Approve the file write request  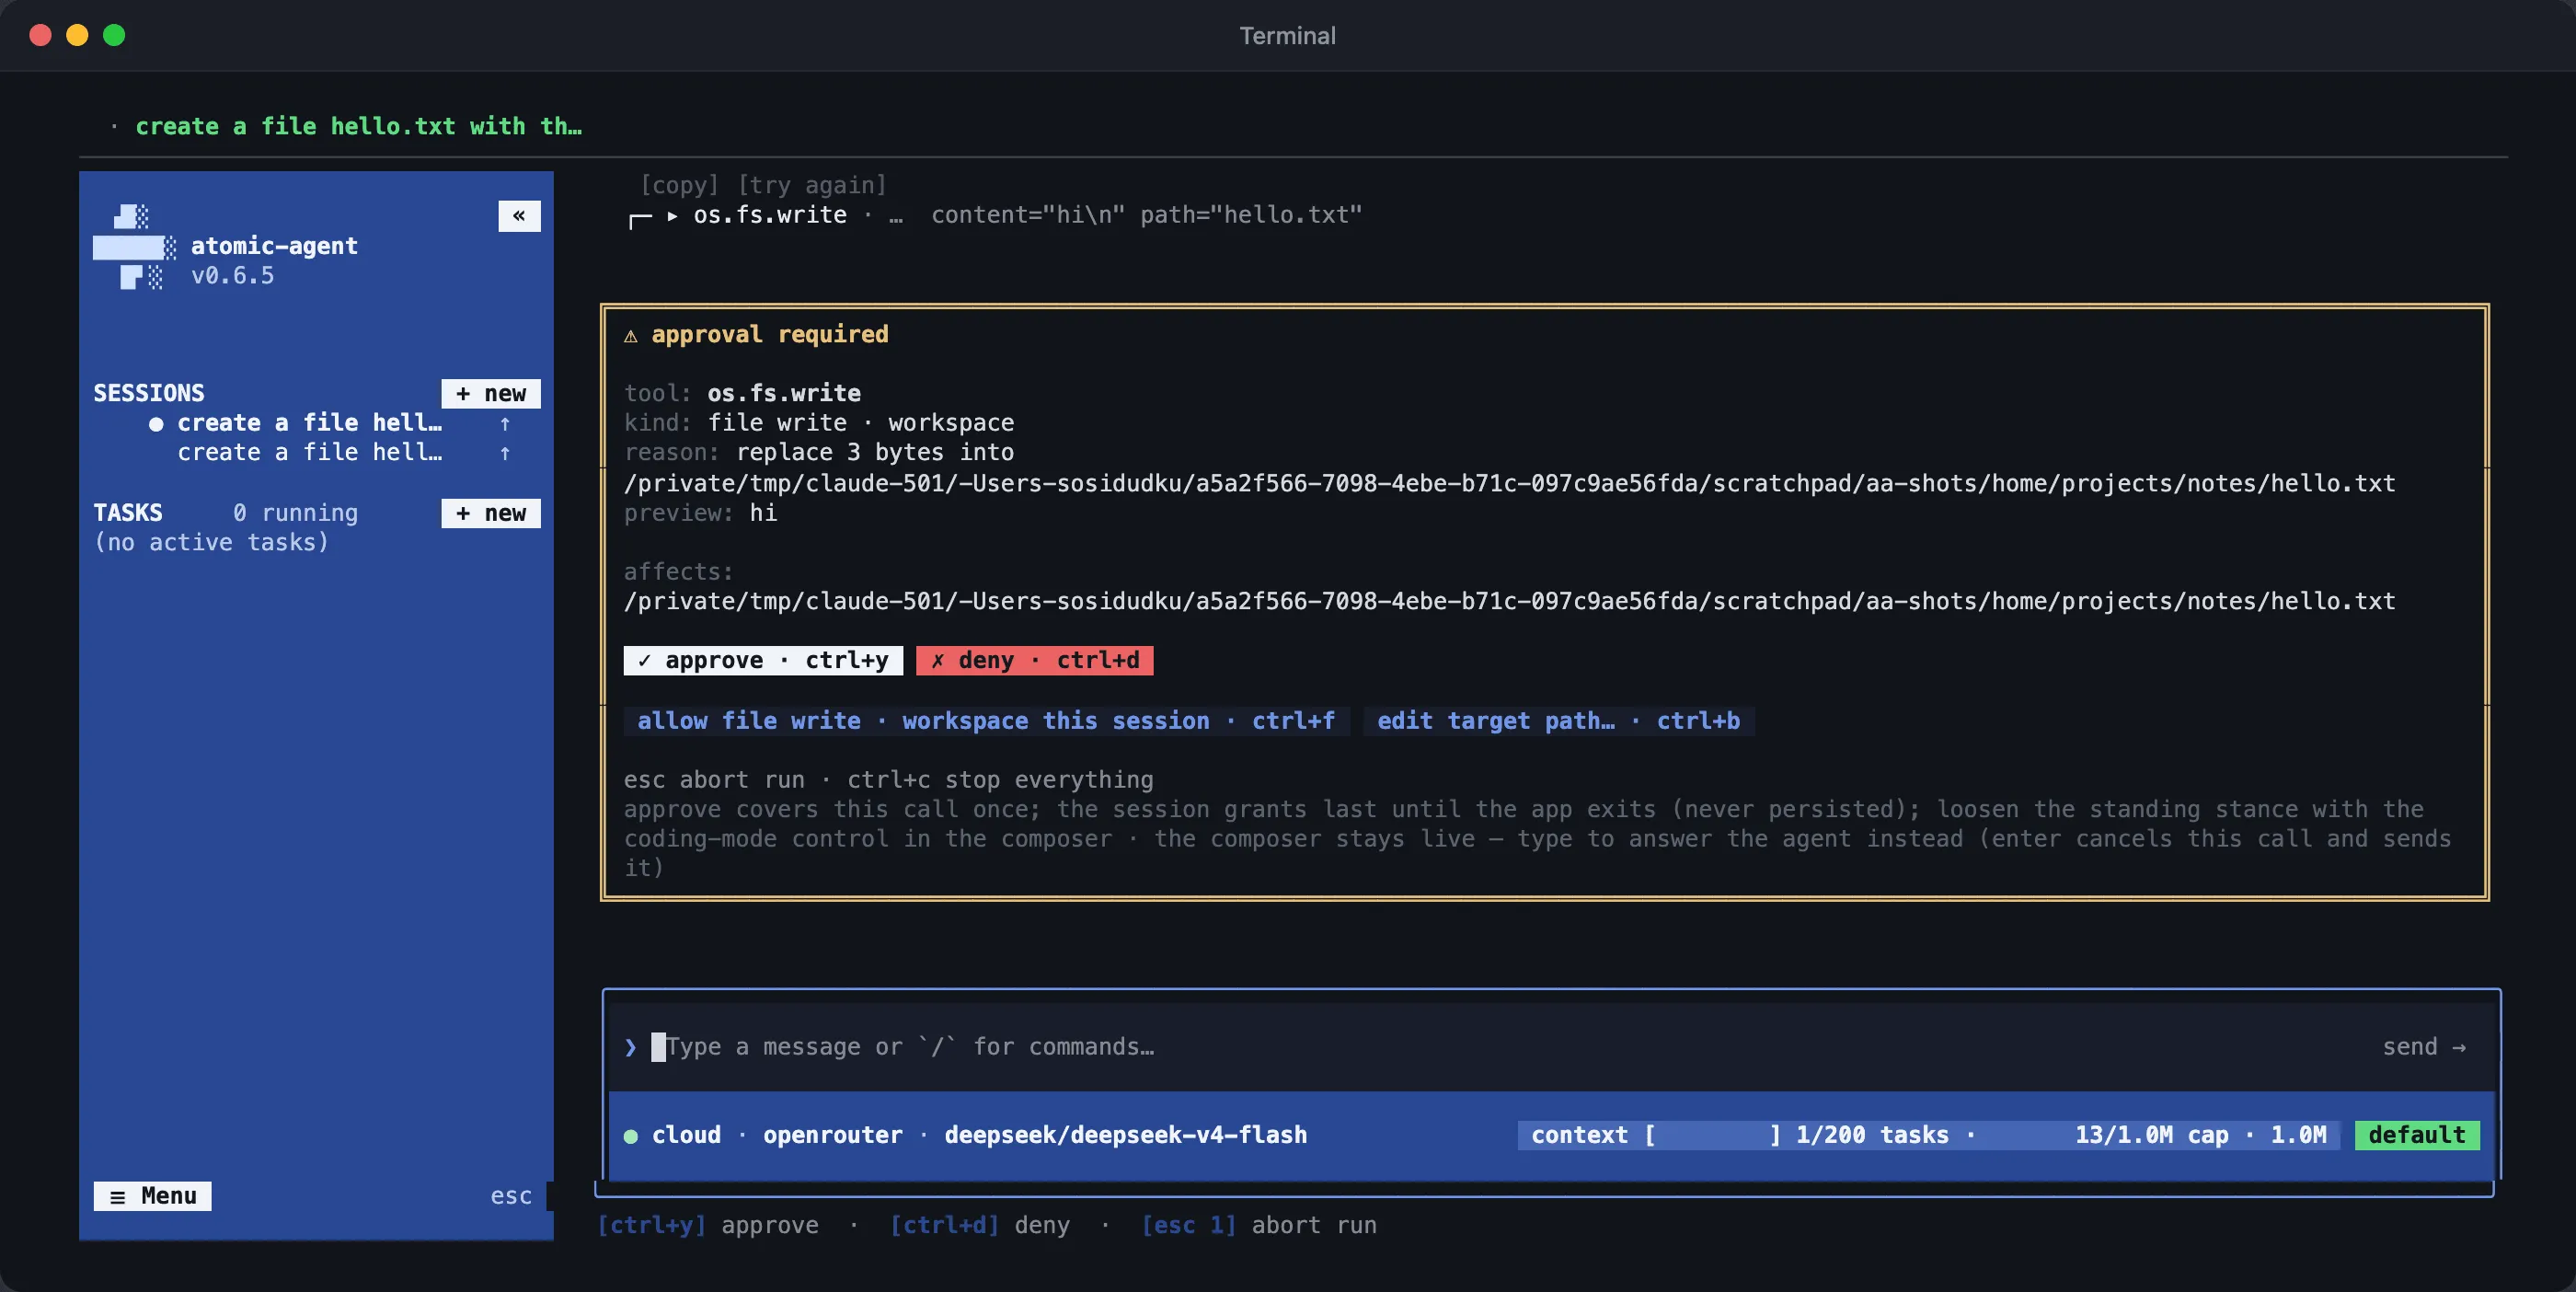click(763, 661)
